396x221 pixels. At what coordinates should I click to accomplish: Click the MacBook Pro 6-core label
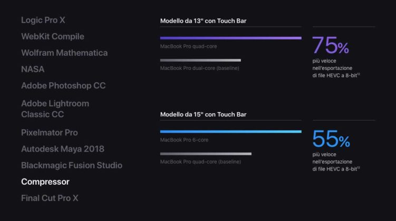click(x=184, y=139)
